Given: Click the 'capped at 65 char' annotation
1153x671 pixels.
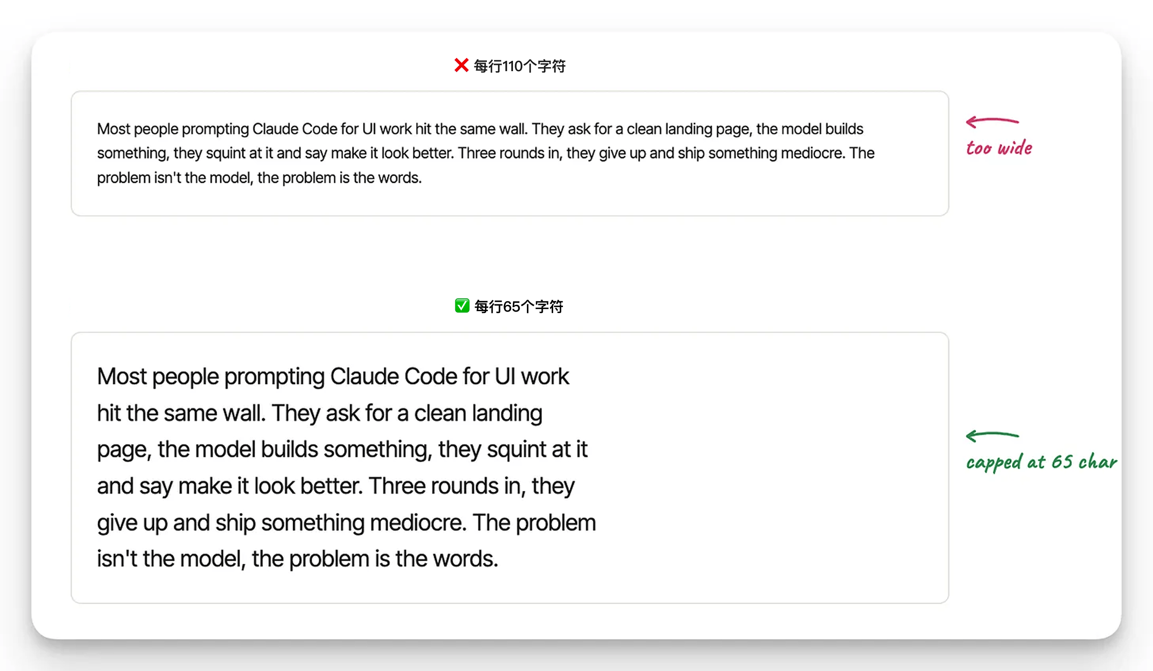Looking at the screenshot, I should click(1041, 462).
